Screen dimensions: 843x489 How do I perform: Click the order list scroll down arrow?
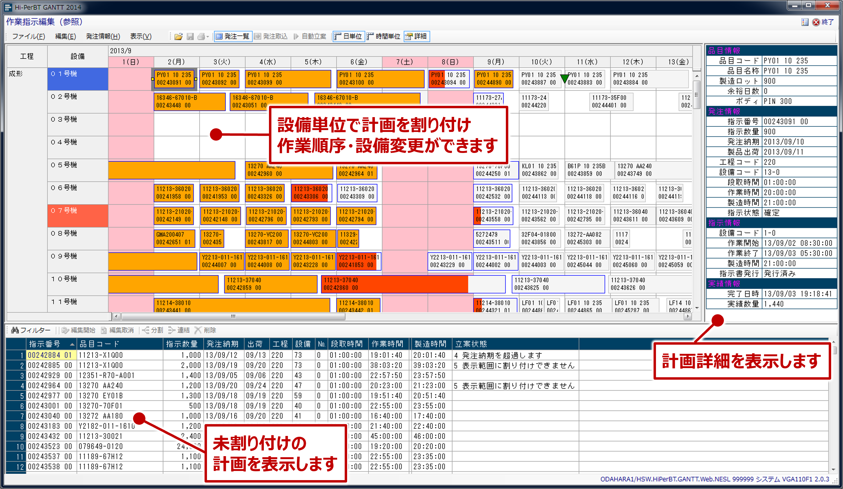coord(833,469)
